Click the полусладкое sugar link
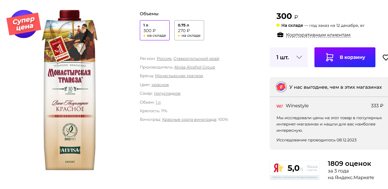 tap(167, 93)
